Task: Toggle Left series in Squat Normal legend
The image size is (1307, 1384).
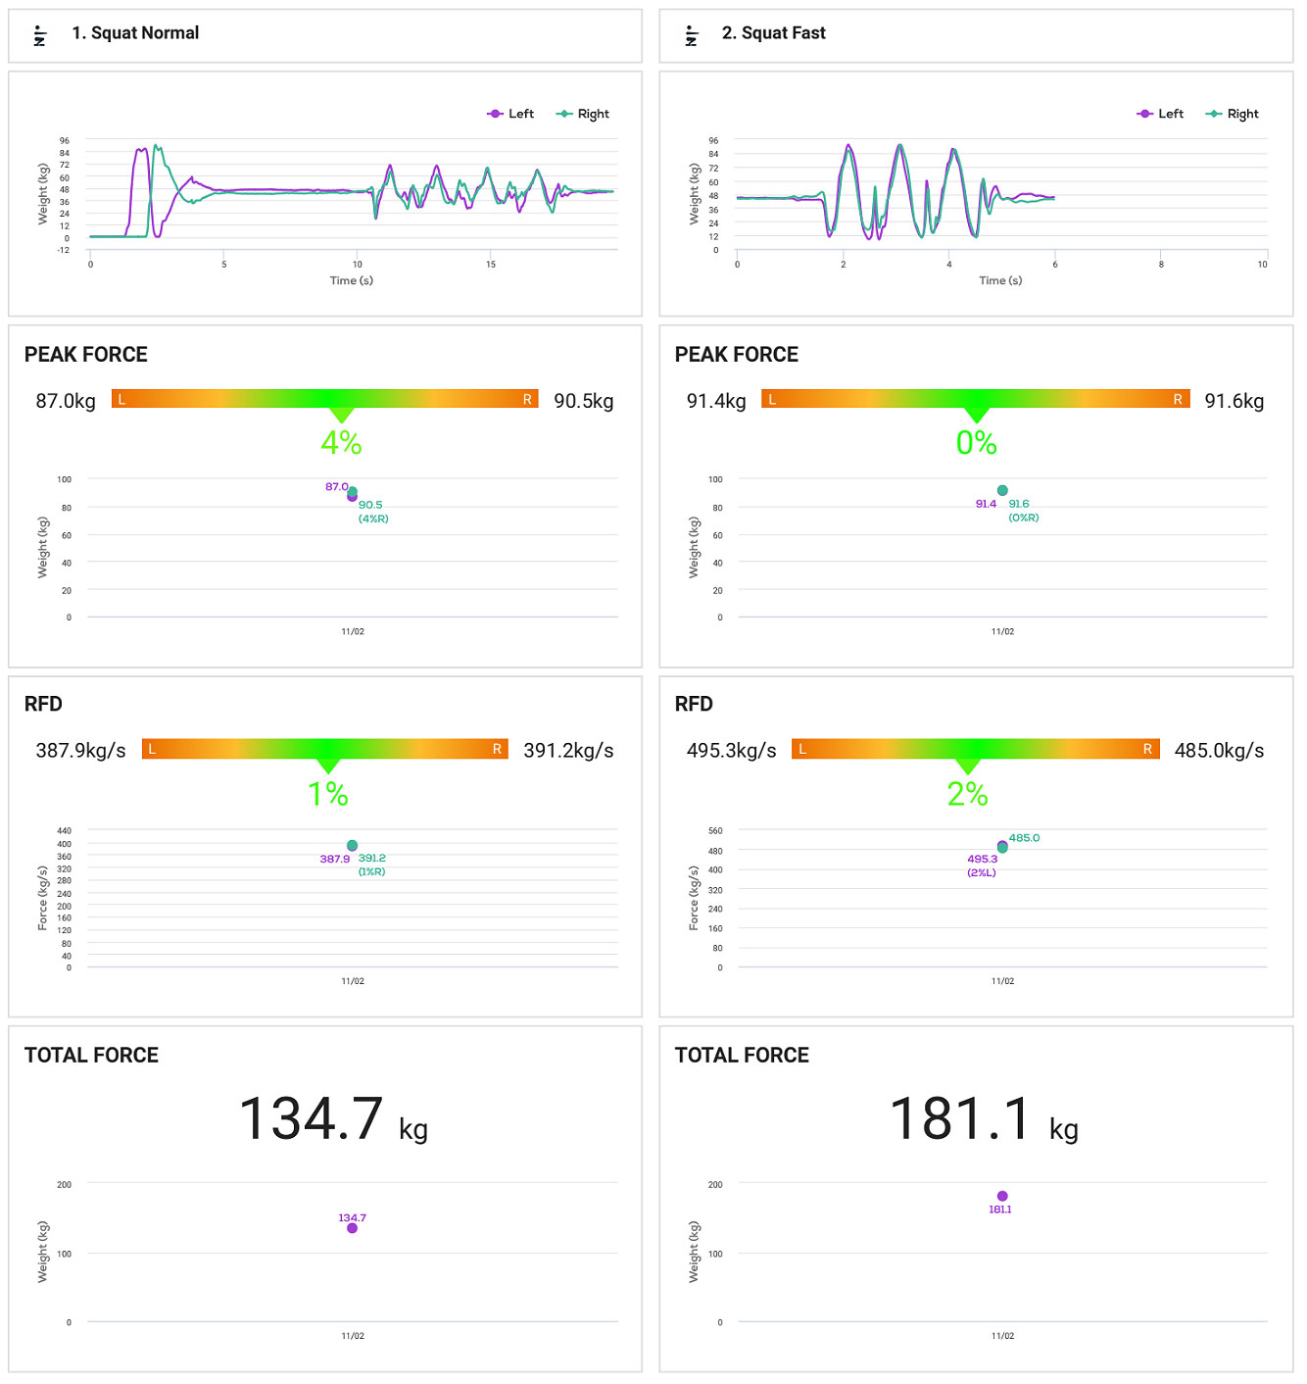Action: pos(510,114)
